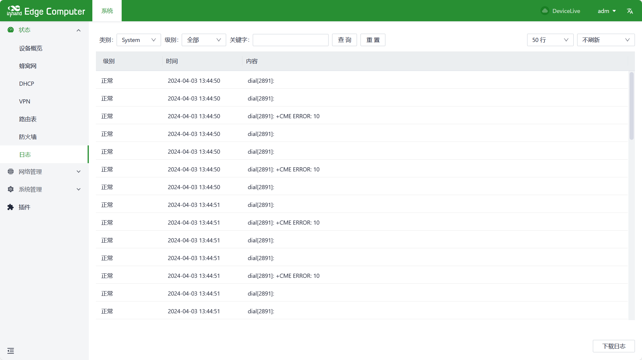Screen dimensions: 642x360
Task: Open the 插件 menu item
Action: 44,207
